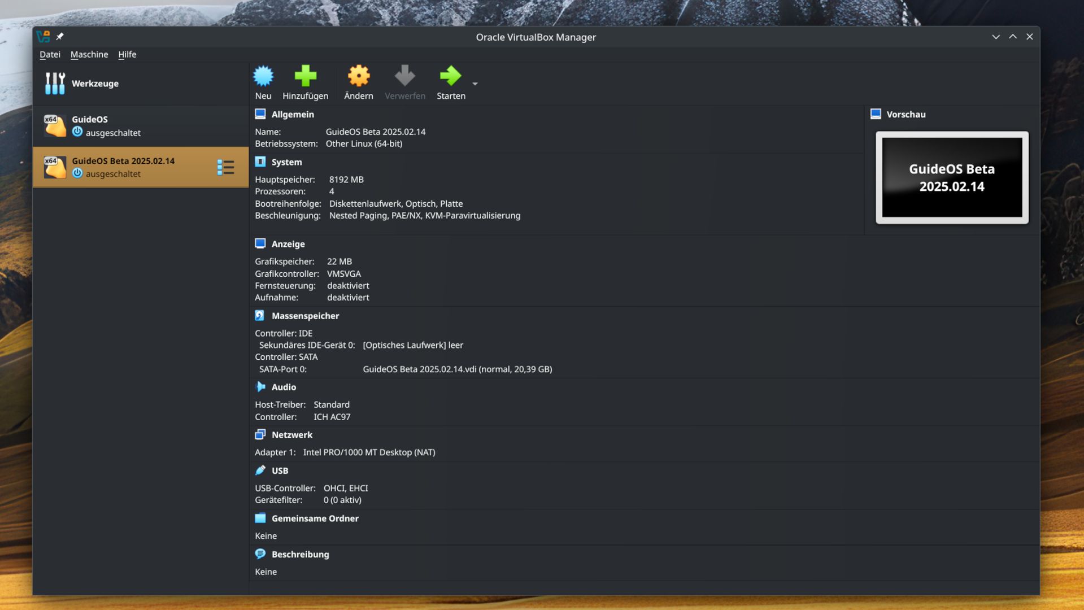Click the Bootreihenfolge value Diskettenlaufwerk, Optisch, Platte
Viewport: 1084px width, 610px height.
tap(396, 203)
